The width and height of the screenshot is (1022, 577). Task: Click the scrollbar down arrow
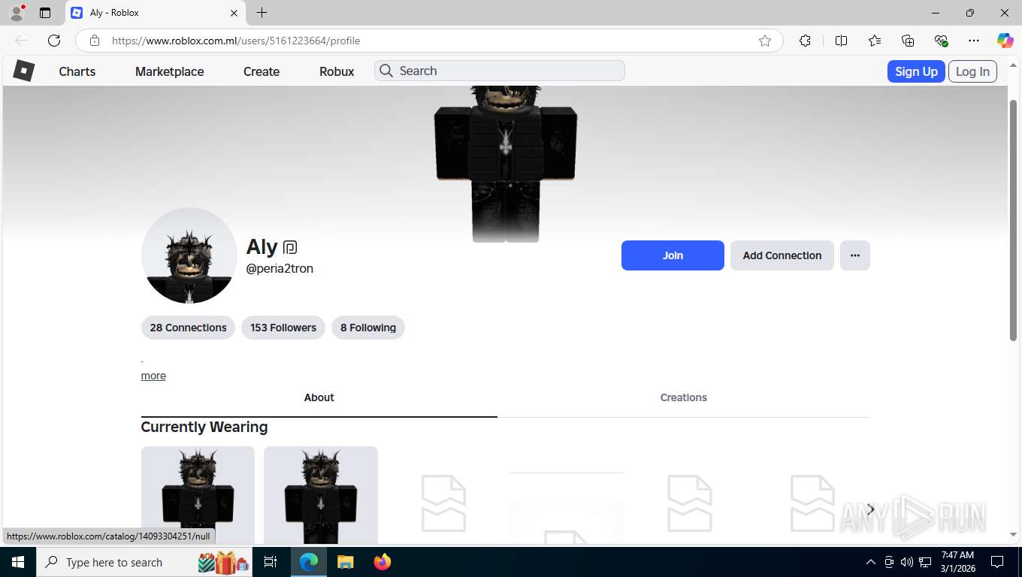(x=1013, y=534)
